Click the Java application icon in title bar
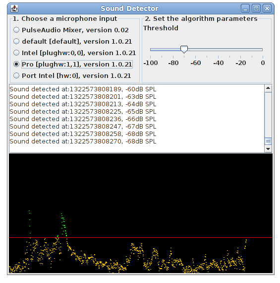 14,8
